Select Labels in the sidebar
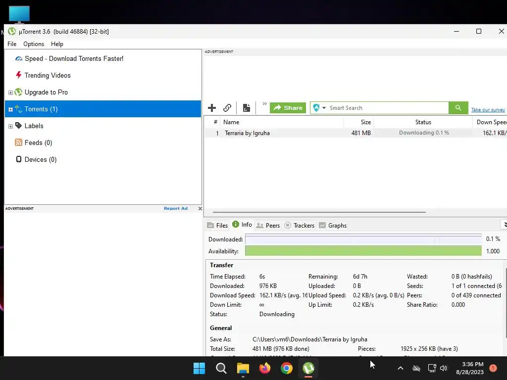This screenshot has width=507, height=380. coord(34,126)
